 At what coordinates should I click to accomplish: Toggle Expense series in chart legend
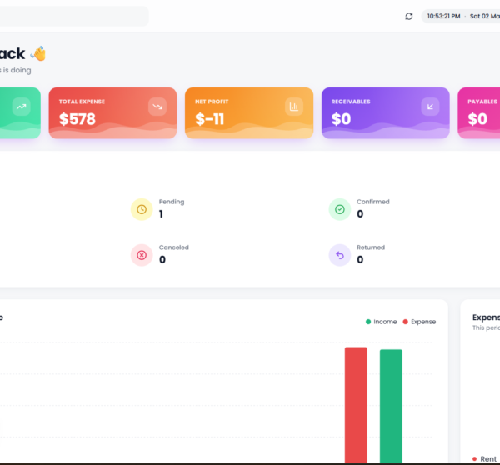(x=419, y=322)
